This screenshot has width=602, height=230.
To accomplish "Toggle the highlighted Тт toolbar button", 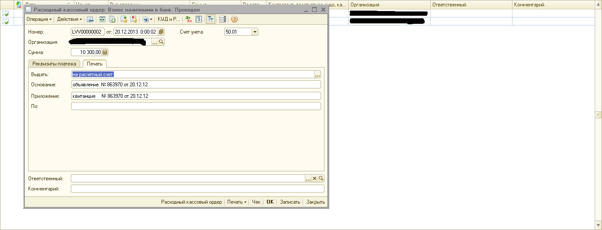I will [211, 19].
